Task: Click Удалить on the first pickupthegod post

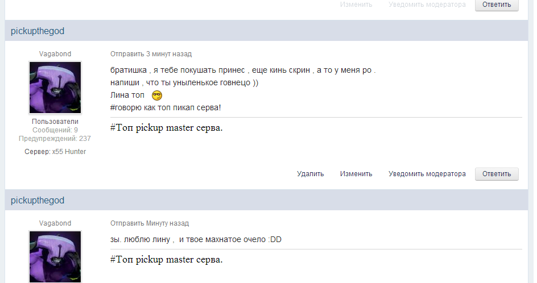Action: tap(310, 174)
